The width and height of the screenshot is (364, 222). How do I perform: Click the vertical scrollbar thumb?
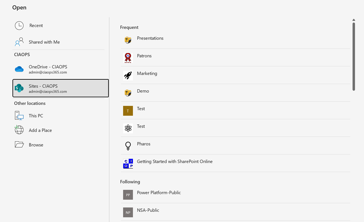[x=354, y=56]
